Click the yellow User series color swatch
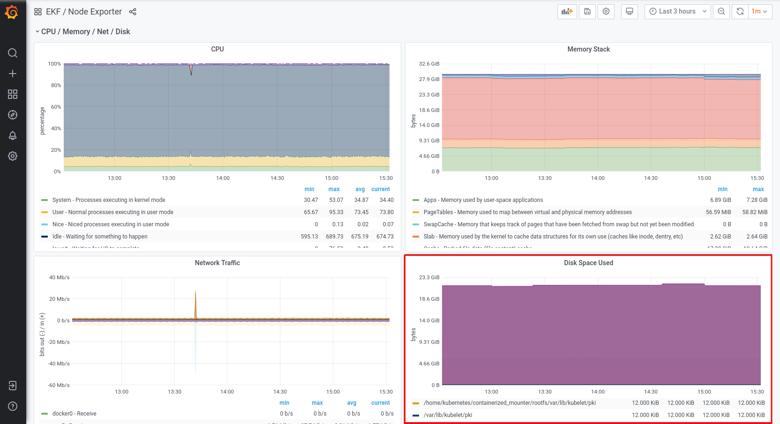The height and width of the screenshot is (424, 780). [x=45, y=212]
